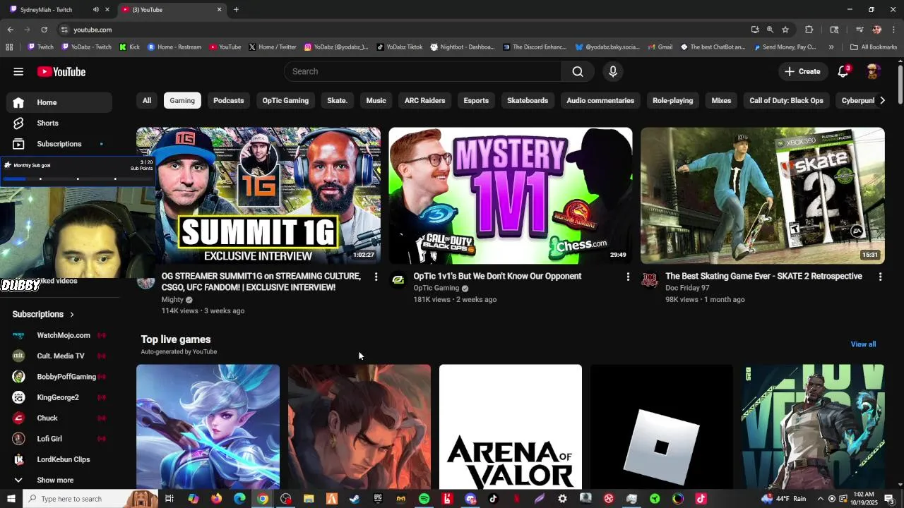
Task: Select the Music filter chip
Action: pos(376,100)
